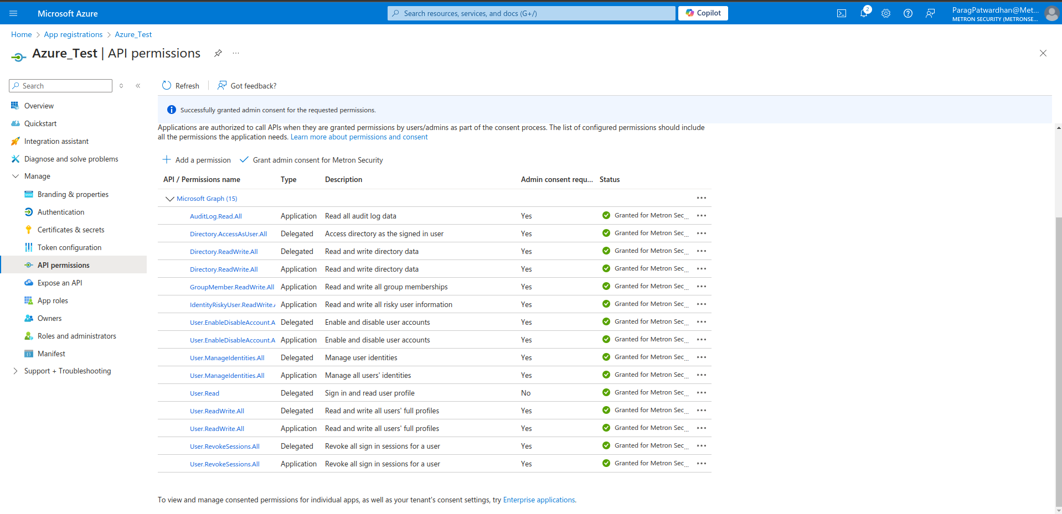Open portal settings gear
This screenshot has height=514, width=1062.
coord(886,13)
